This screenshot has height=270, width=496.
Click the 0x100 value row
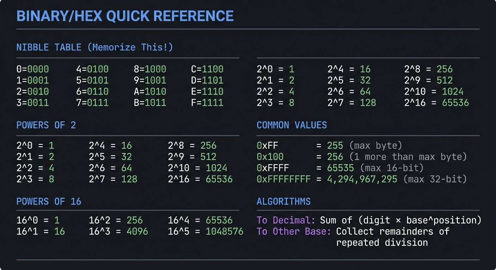(361, 157)
